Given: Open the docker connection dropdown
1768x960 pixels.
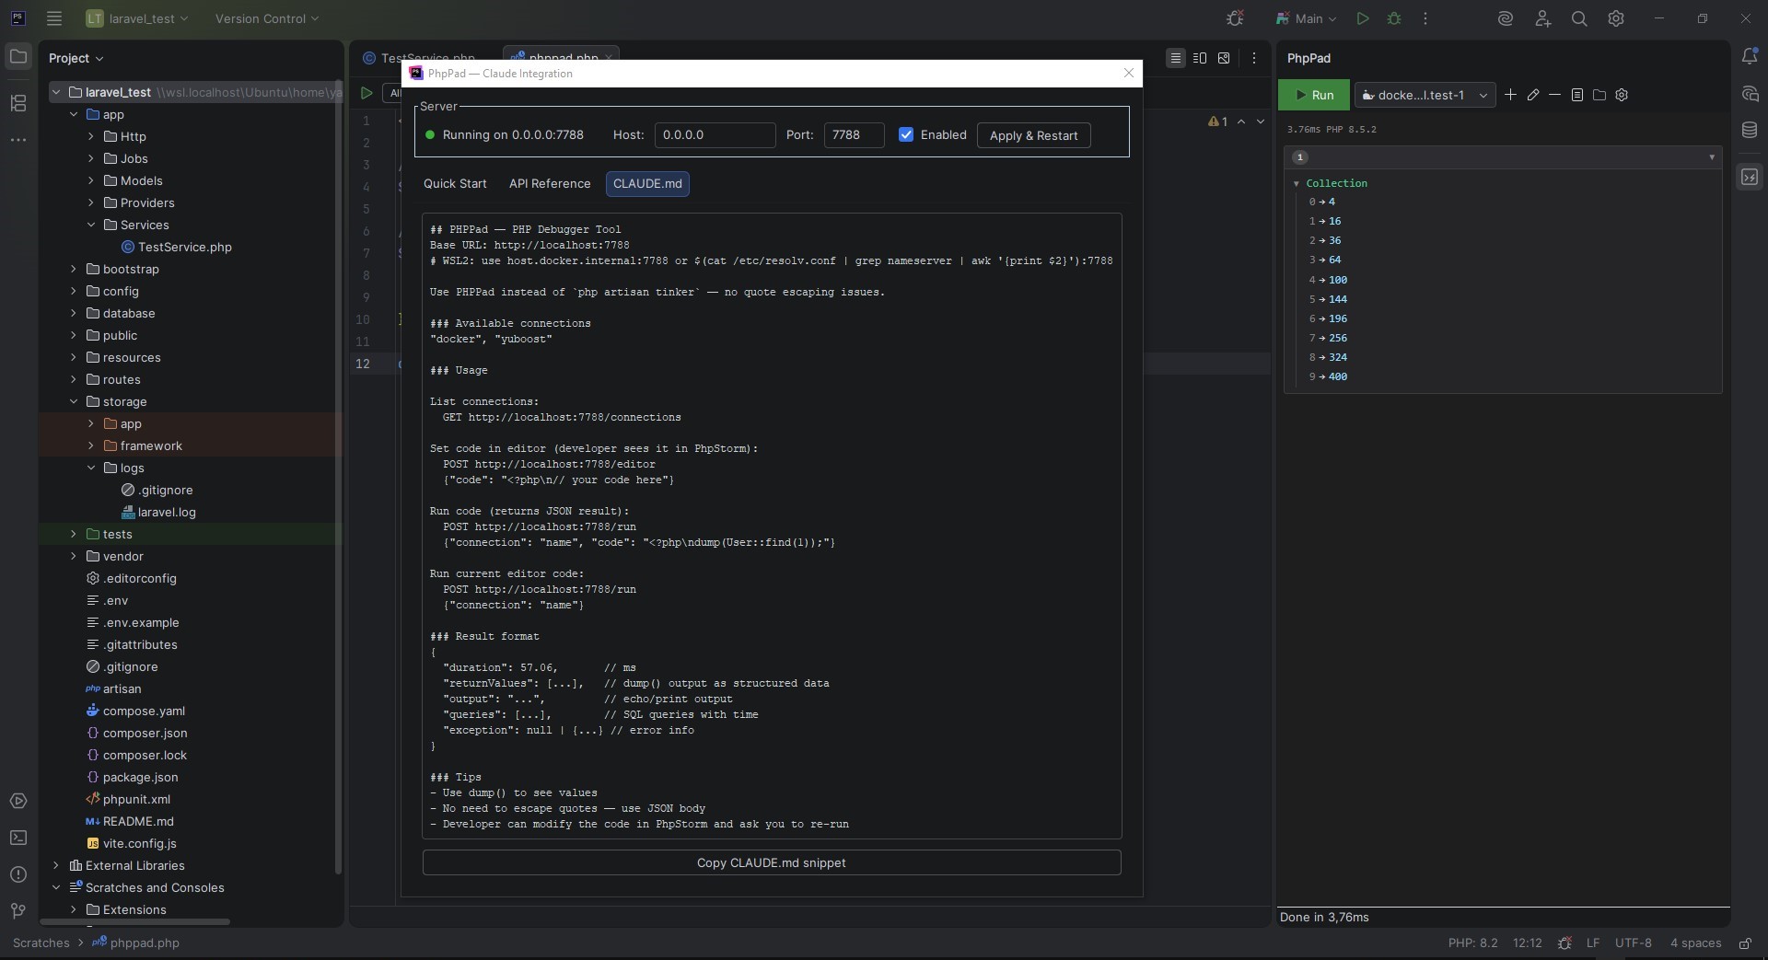Looking at the screenshot, I should pos(1425,95).
